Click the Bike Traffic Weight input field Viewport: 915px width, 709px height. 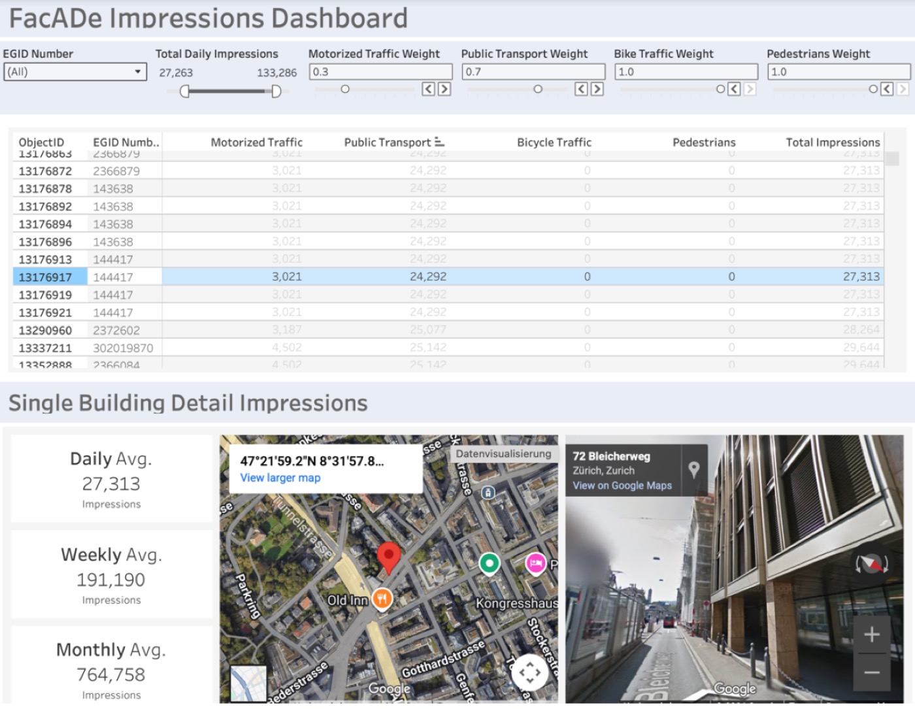(x=686, y=72)
